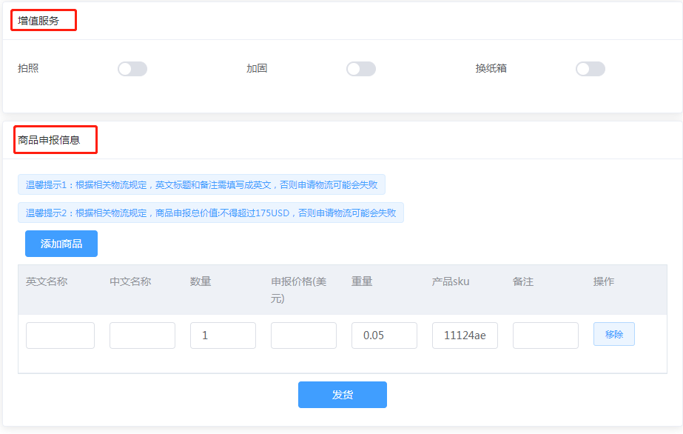
Task: Edit the 产品sku field 11124ae
Action: 465,335
